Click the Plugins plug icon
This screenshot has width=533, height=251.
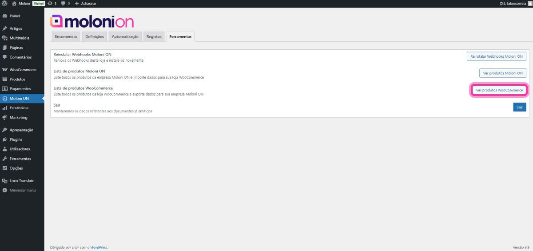pyautogui.click(x=5, y=139)
